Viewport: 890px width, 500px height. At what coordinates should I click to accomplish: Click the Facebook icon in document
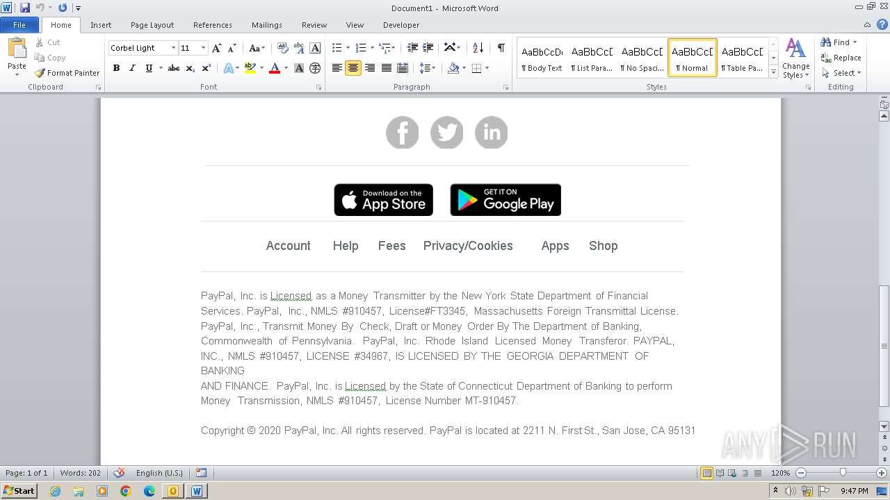point(403,133)
